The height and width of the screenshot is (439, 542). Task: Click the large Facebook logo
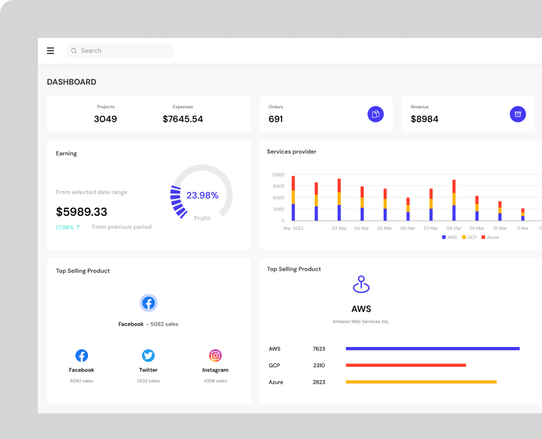tap(149, 303)
